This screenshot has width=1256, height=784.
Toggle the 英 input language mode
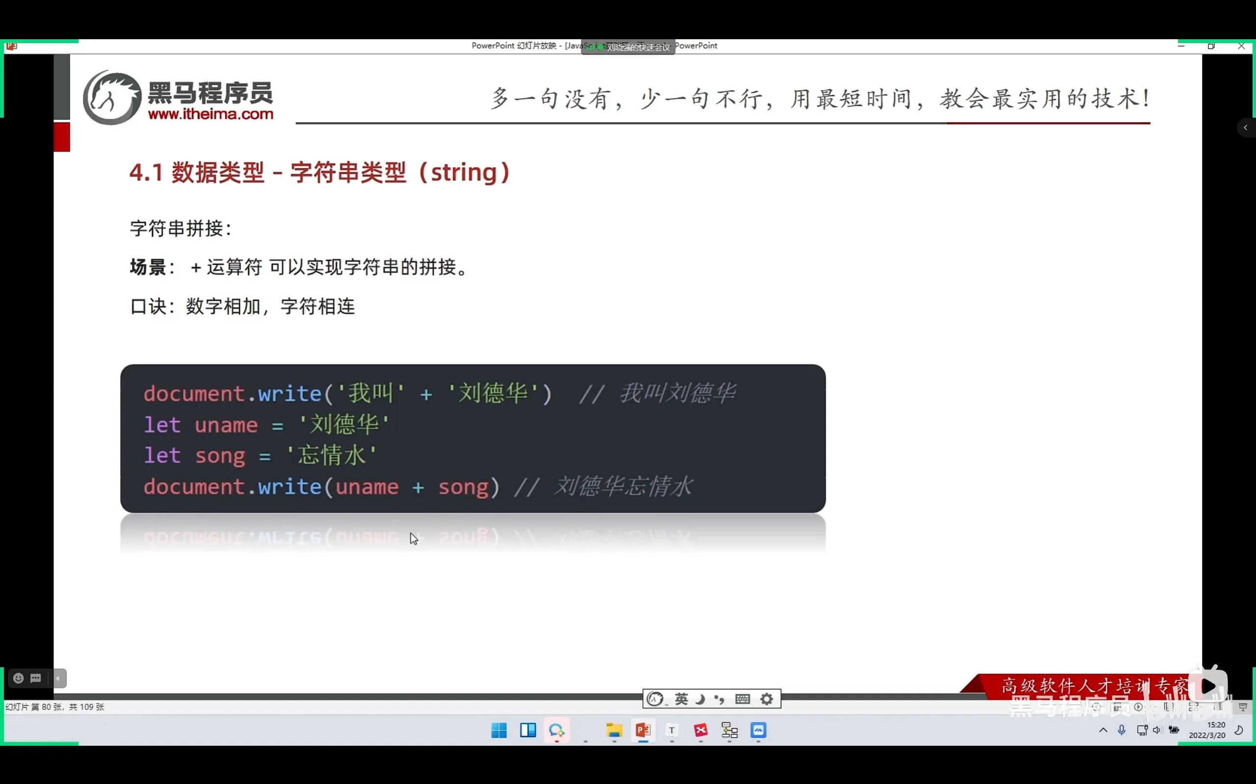point(681,699)
